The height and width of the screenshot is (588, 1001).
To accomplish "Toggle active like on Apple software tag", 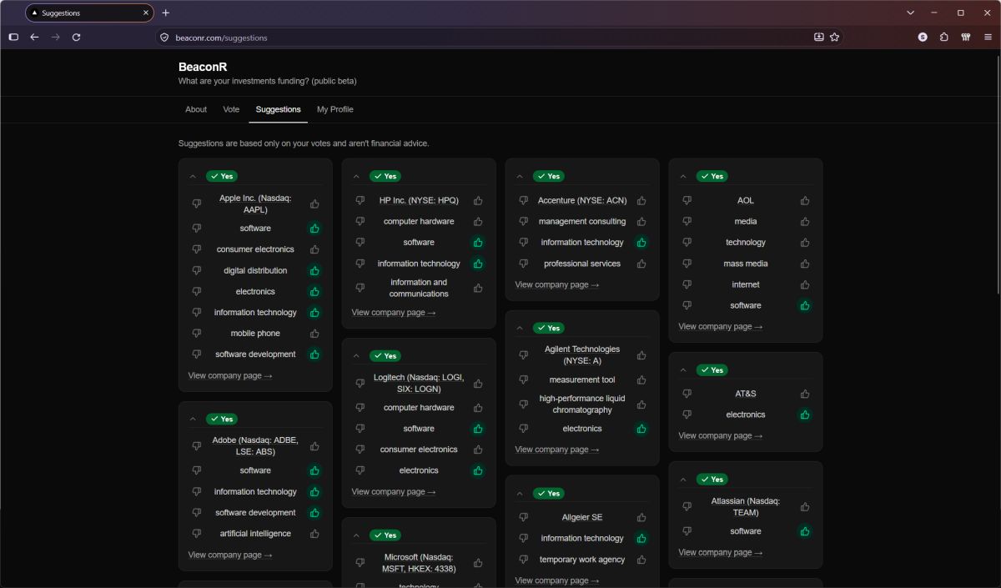I will click(x=314, y=229).
